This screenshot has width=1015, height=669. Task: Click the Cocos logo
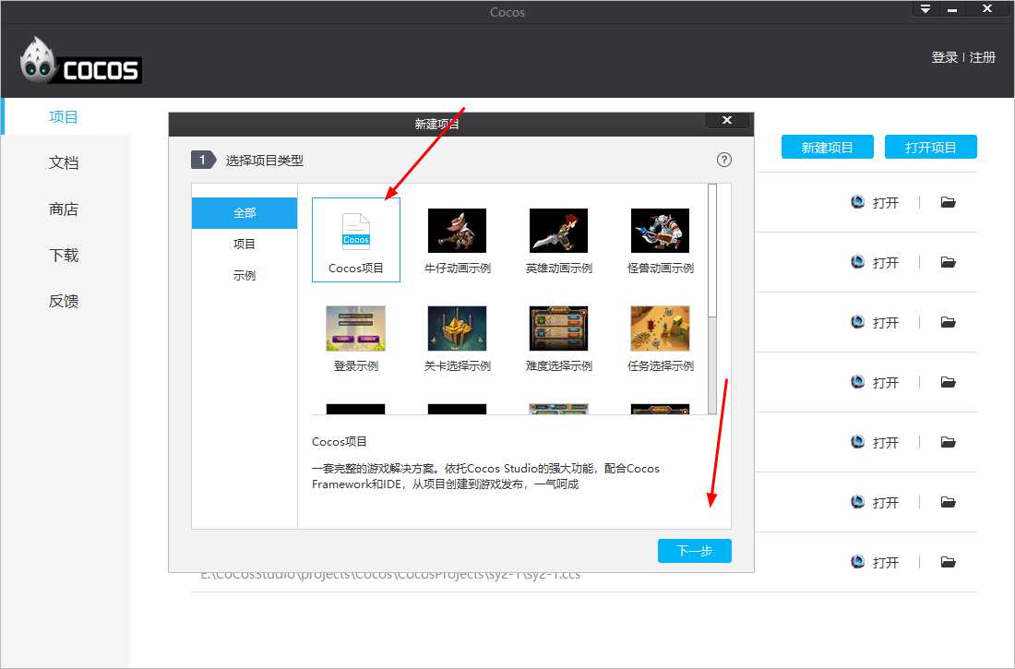coord(81,60)
